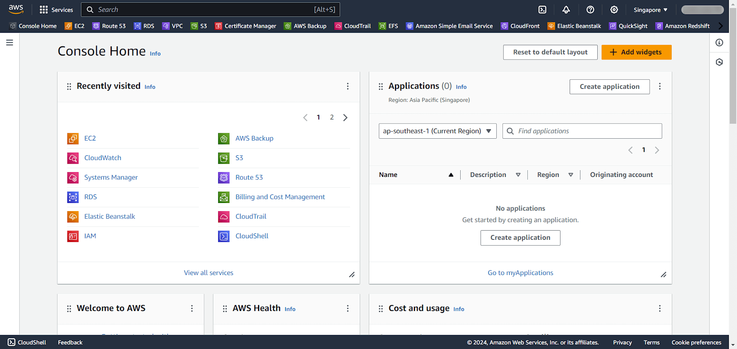This screenshot has height=349, width=737.
Task: Open QuickSight in favorites bar
Action: 628,26
